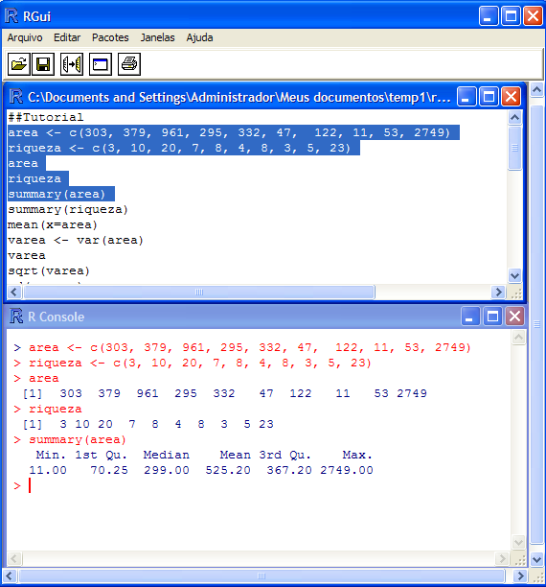This screenshot has height=587, width=546.
Task: Maximize the main RGui window
Action: click(511, 16)
